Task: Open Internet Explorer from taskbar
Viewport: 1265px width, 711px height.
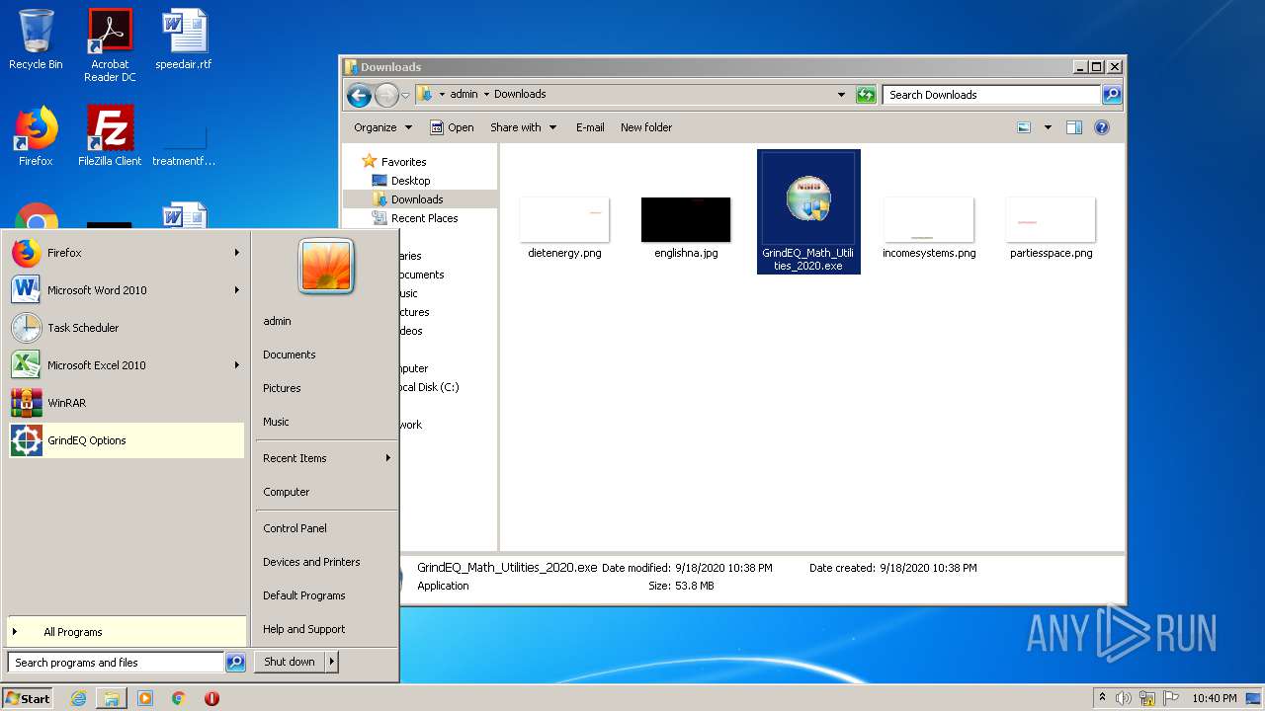Action: 79,698
